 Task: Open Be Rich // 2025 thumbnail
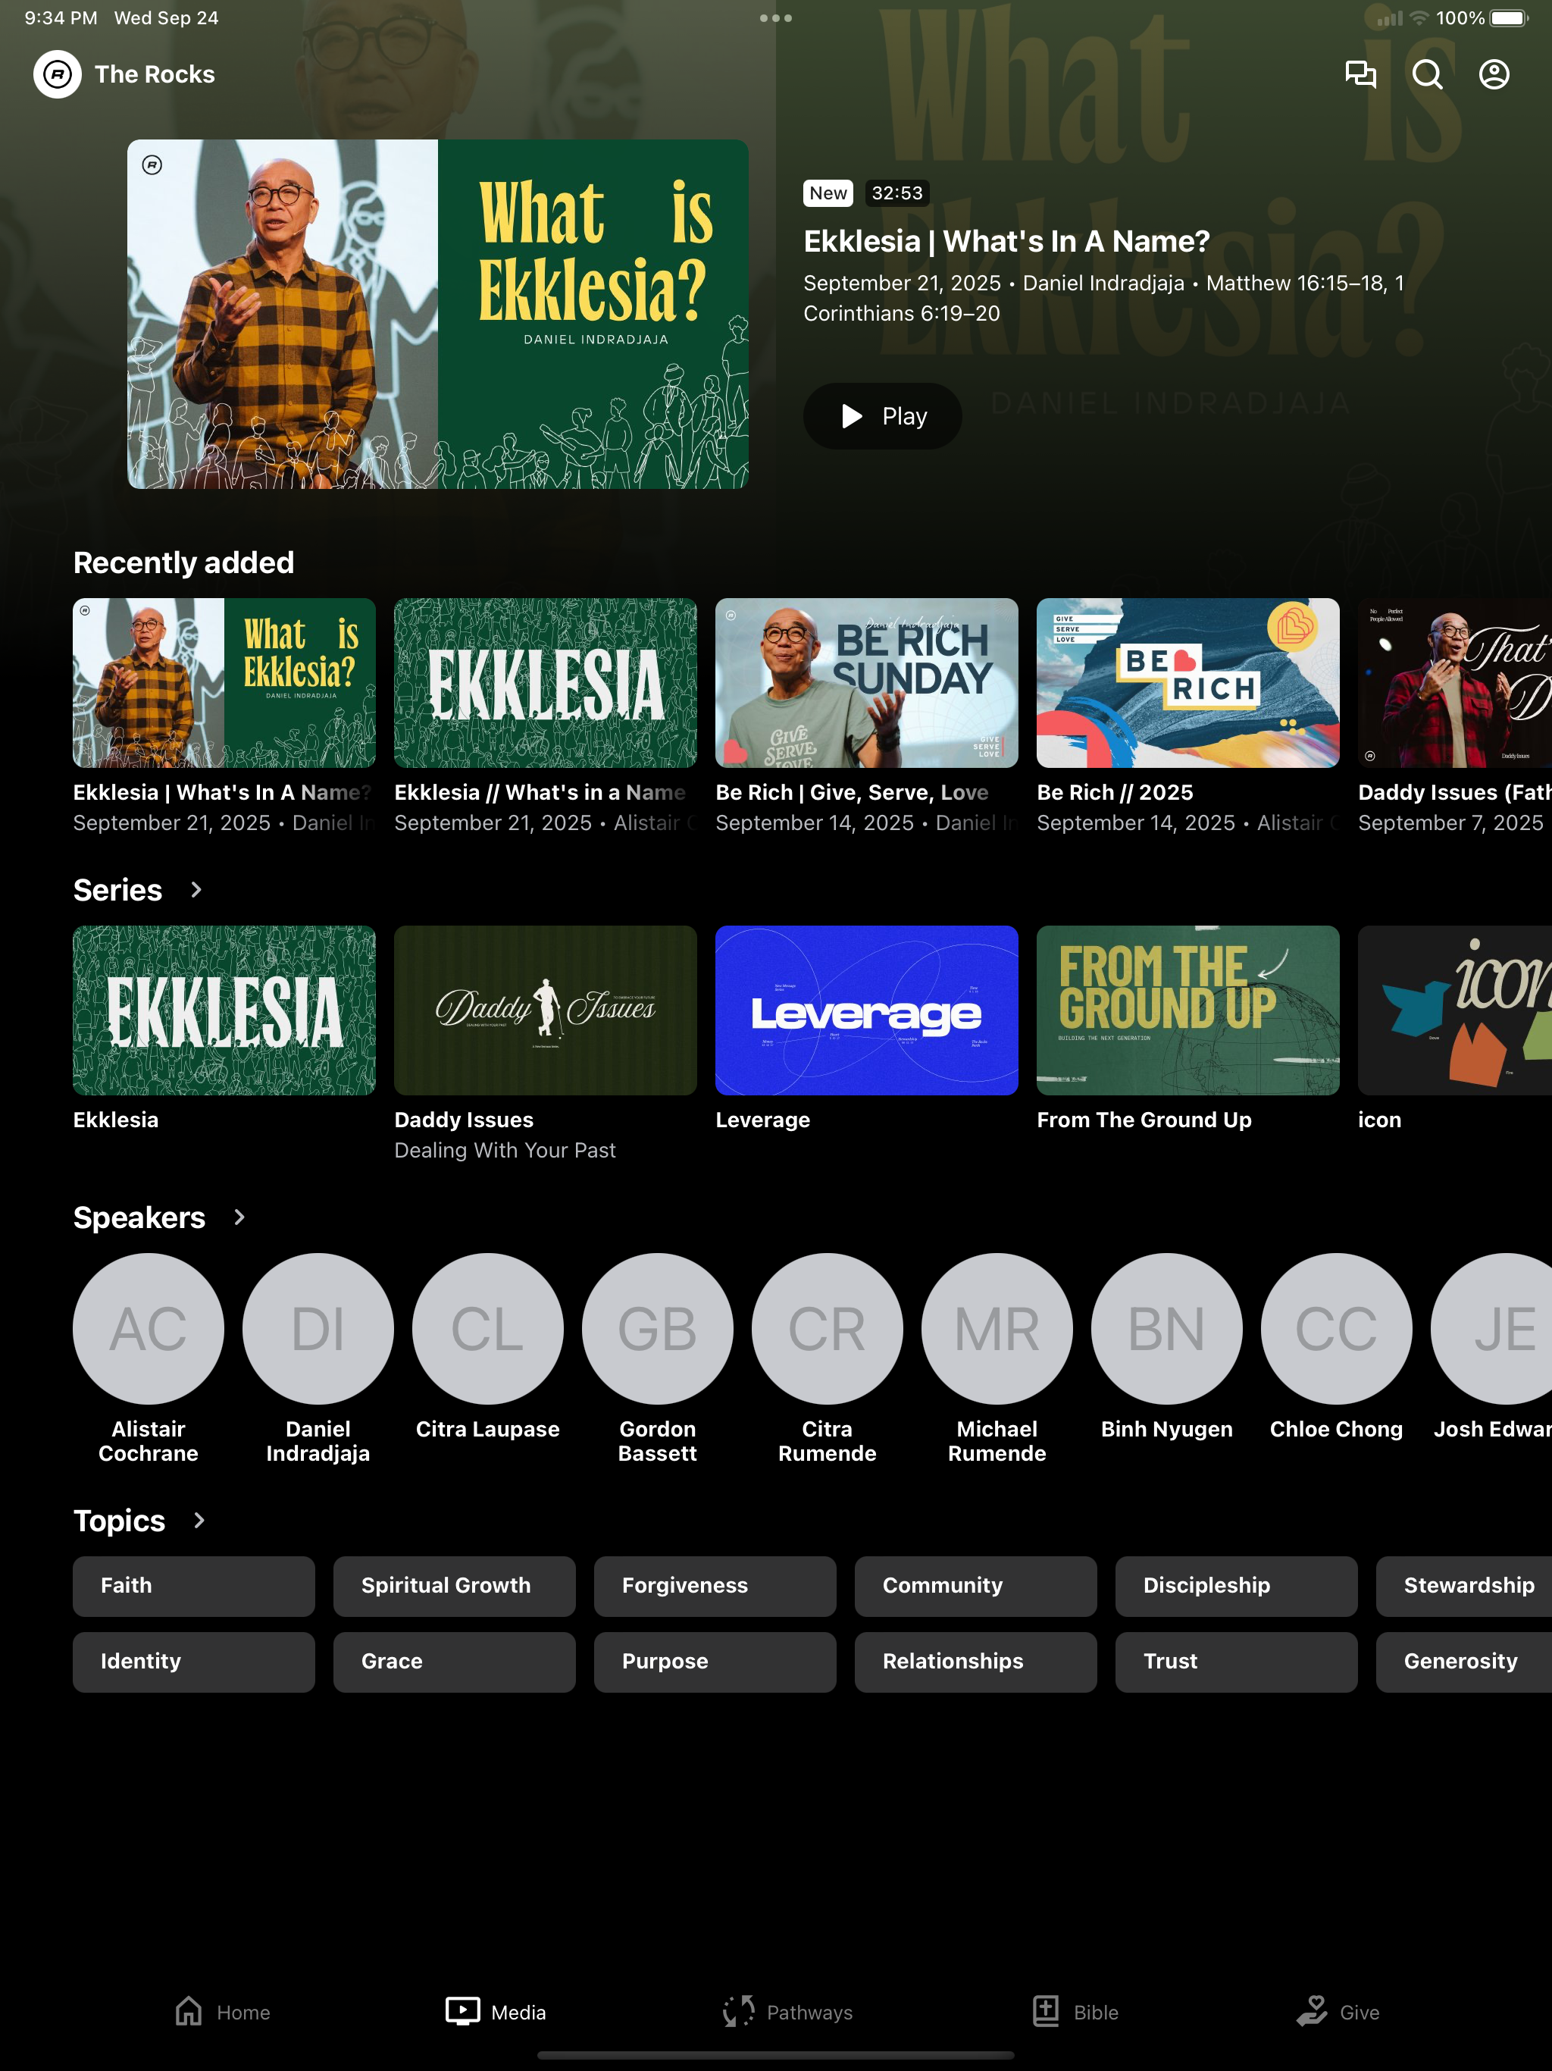click(1187, 682)
